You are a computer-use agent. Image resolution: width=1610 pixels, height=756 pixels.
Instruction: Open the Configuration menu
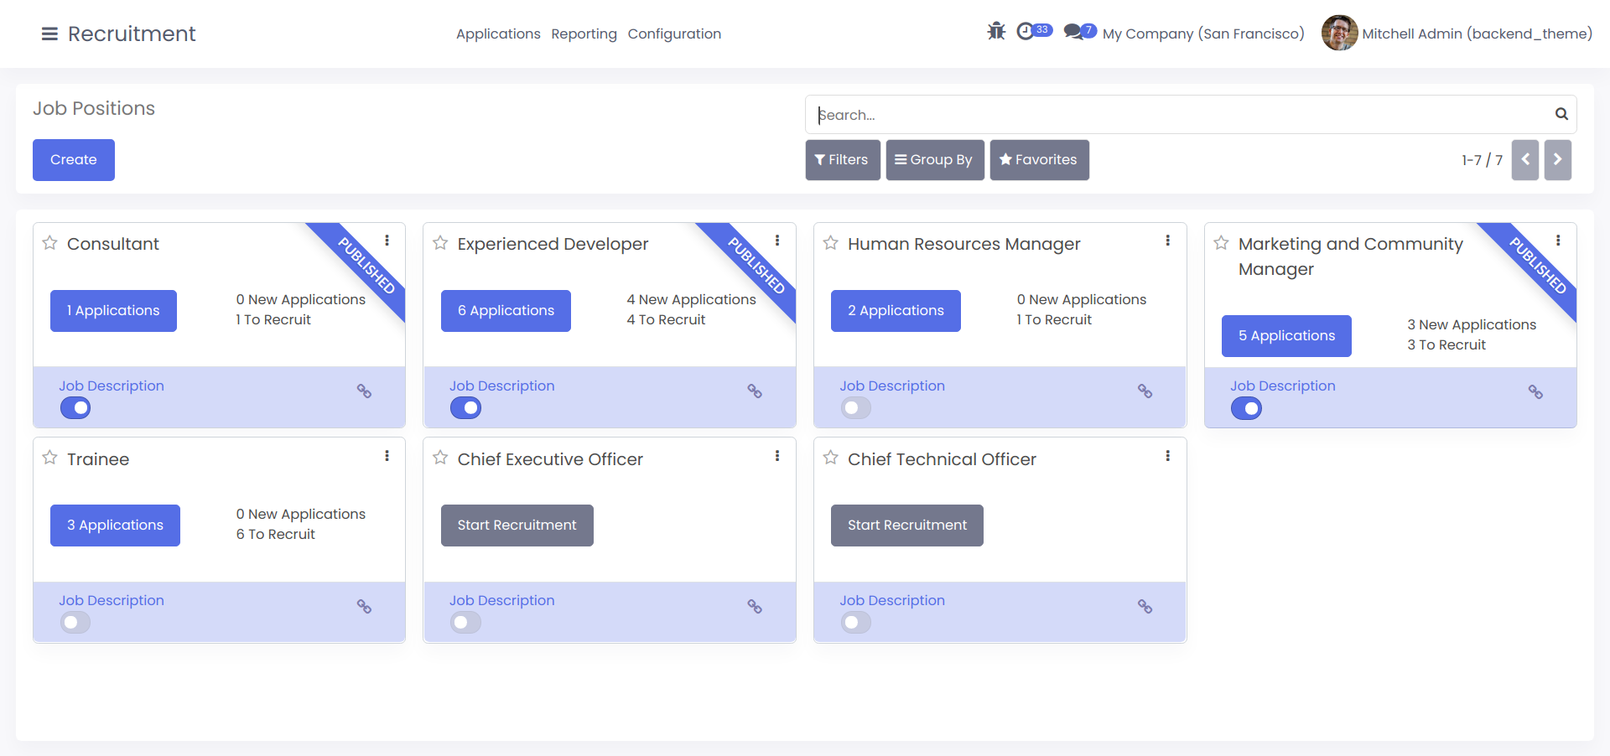pyautogui.click(x=674, y=34)
